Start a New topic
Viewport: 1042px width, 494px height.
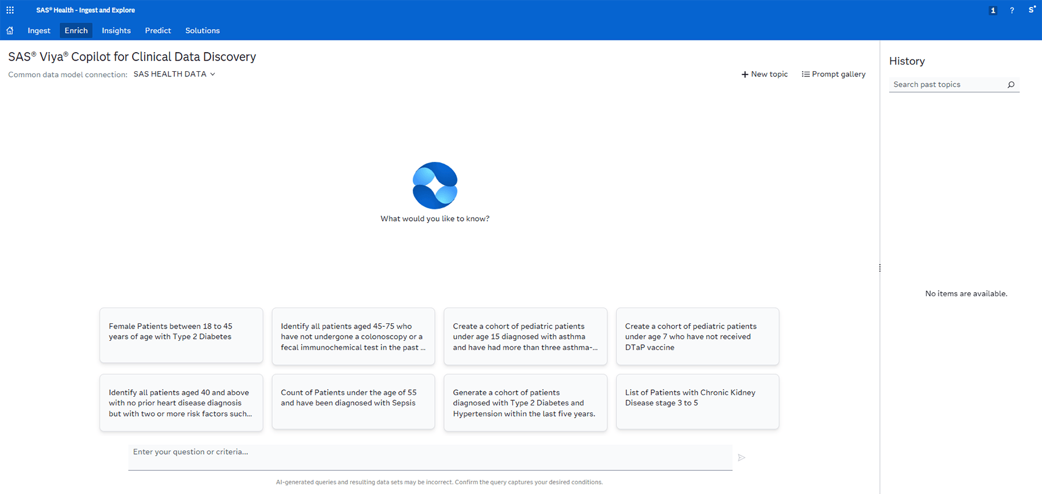(765, 74)
